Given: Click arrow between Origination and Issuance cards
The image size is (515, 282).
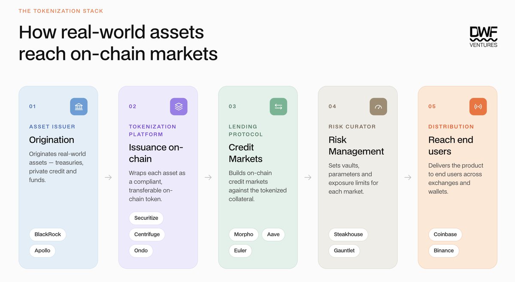Looking at the screenshot, I should point(108,177).
